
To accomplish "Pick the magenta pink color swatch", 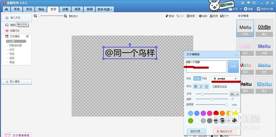I will point(209,113).
